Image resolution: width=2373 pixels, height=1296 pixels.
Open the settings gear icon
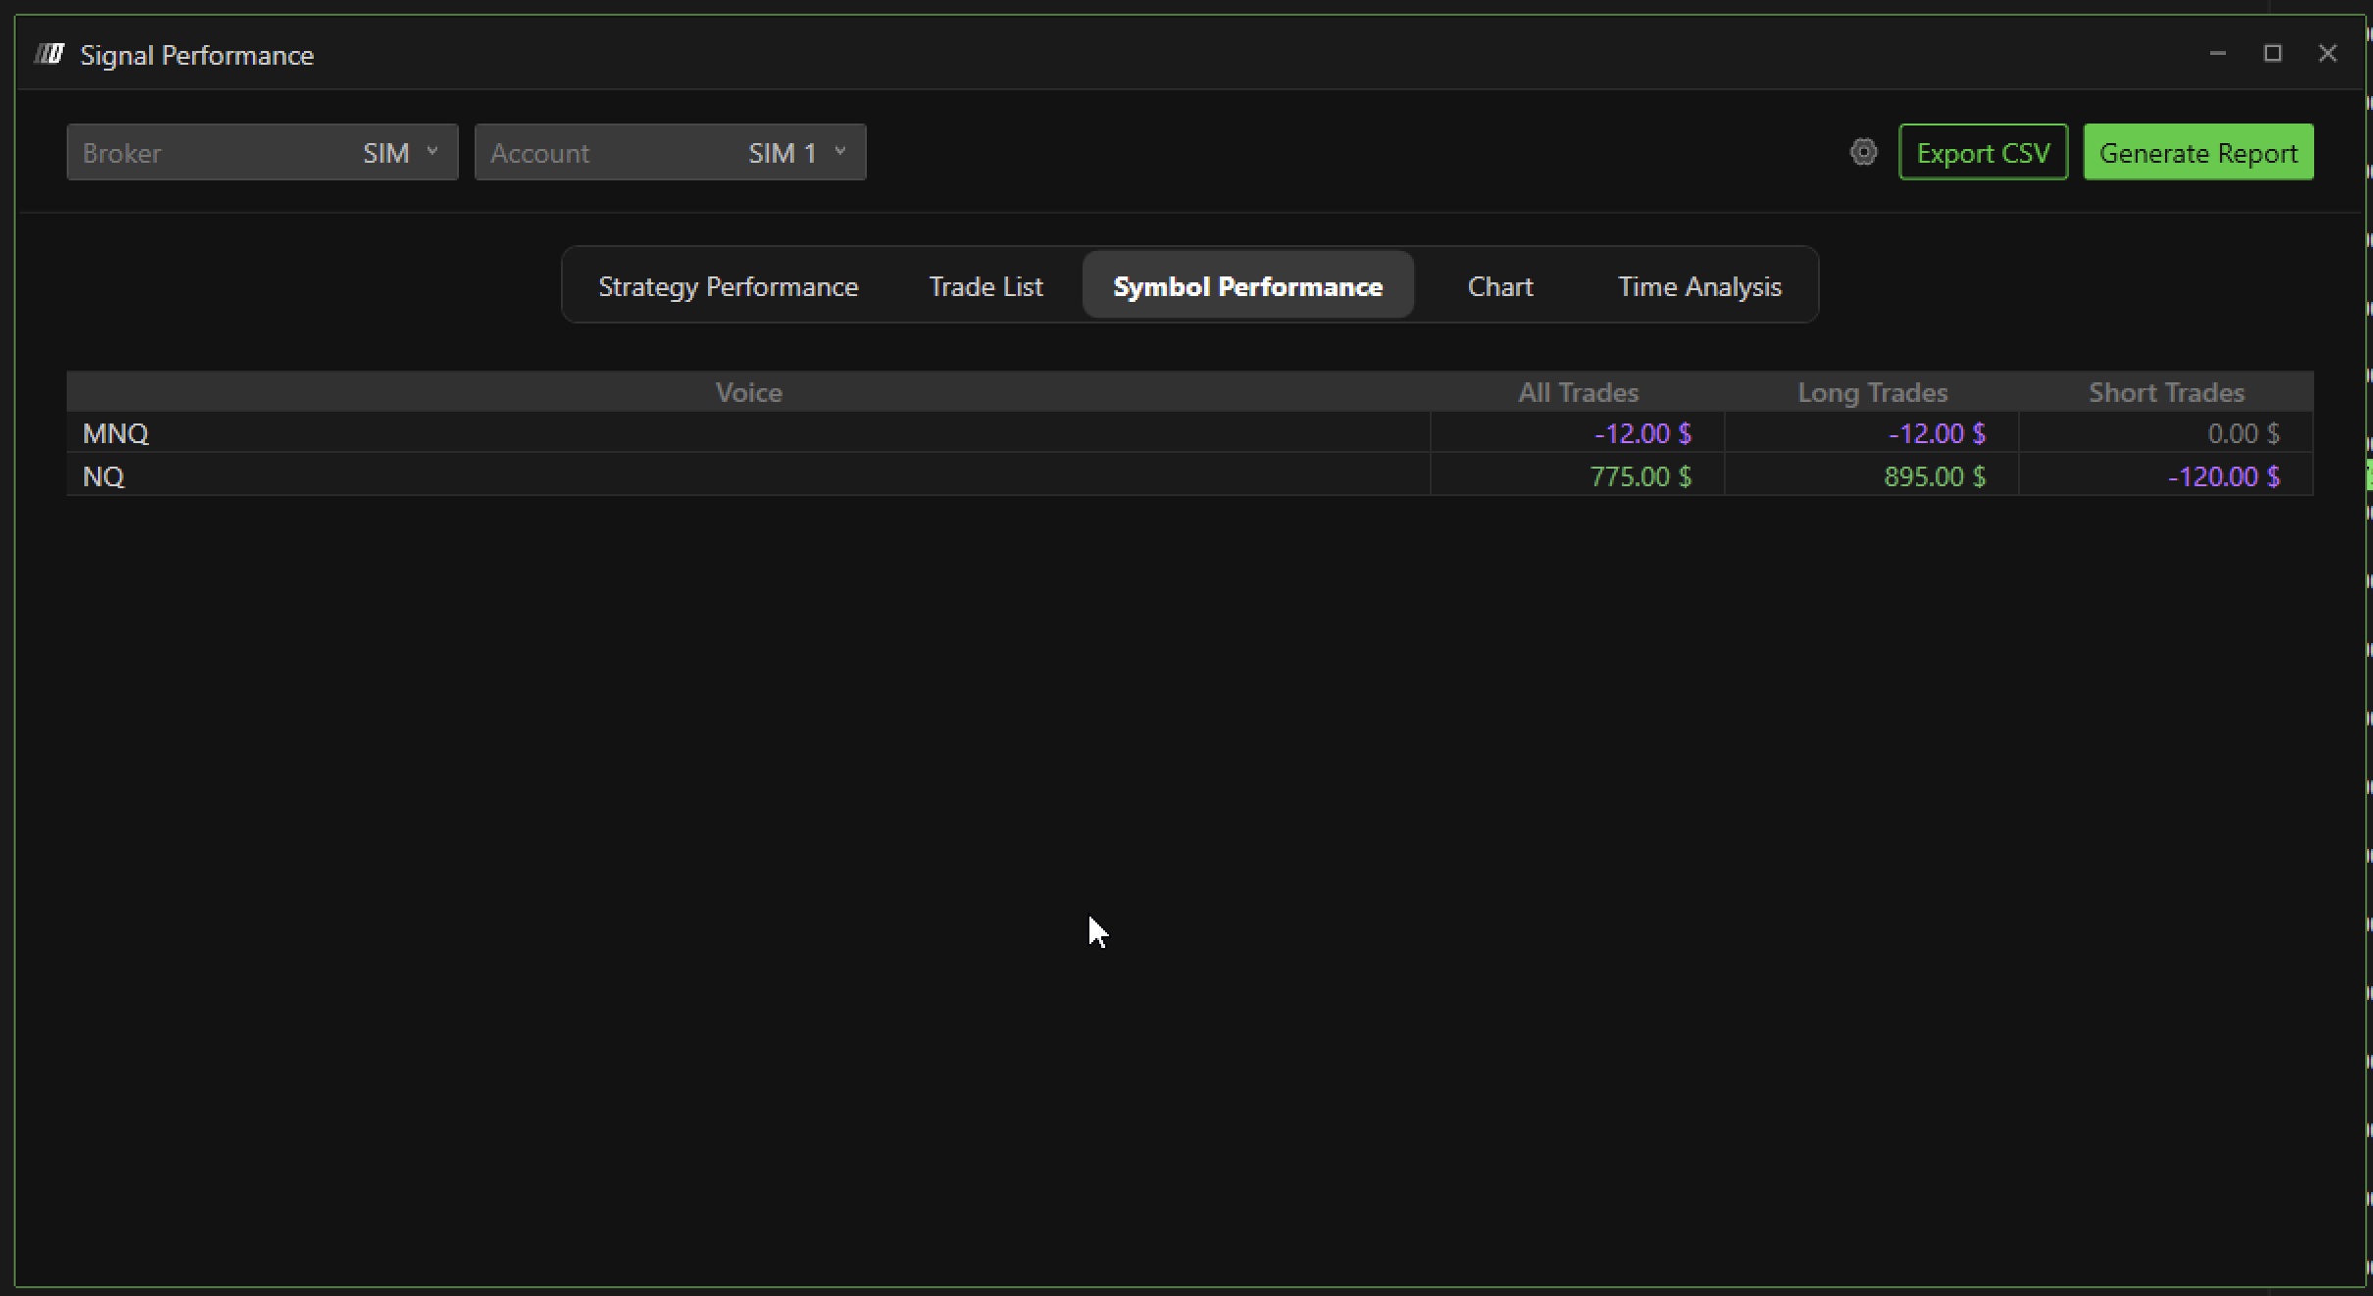pyautogui.click(x=1863, y=152)
